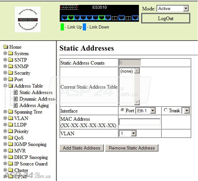Click the MVR folder icon

(10, 151)
